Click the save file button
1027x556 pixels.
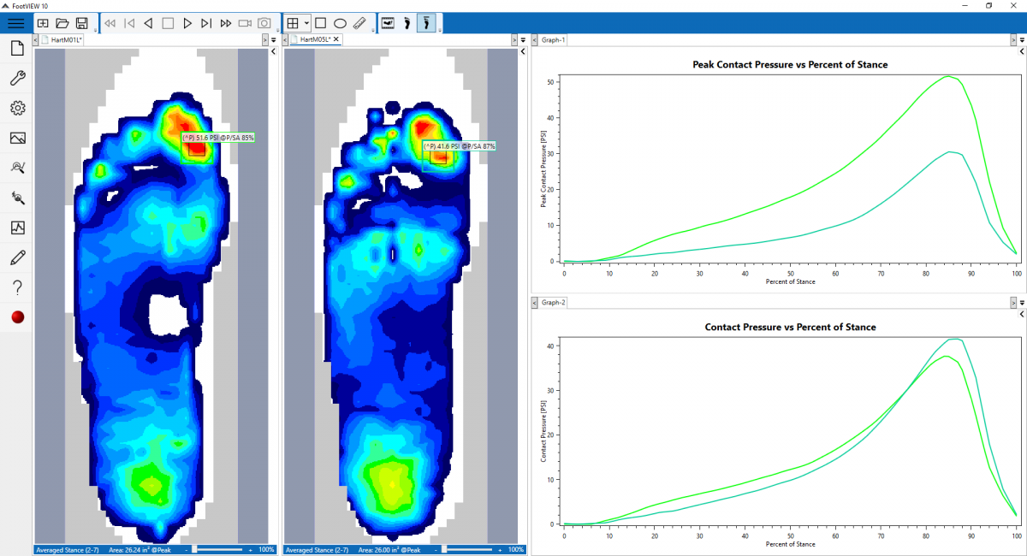(x=82, y=23)
